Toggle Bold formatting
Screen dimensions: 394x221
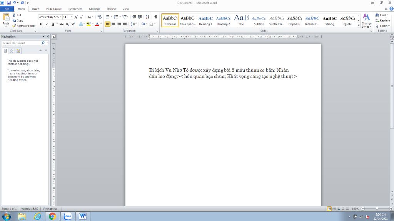click(41, 24)
